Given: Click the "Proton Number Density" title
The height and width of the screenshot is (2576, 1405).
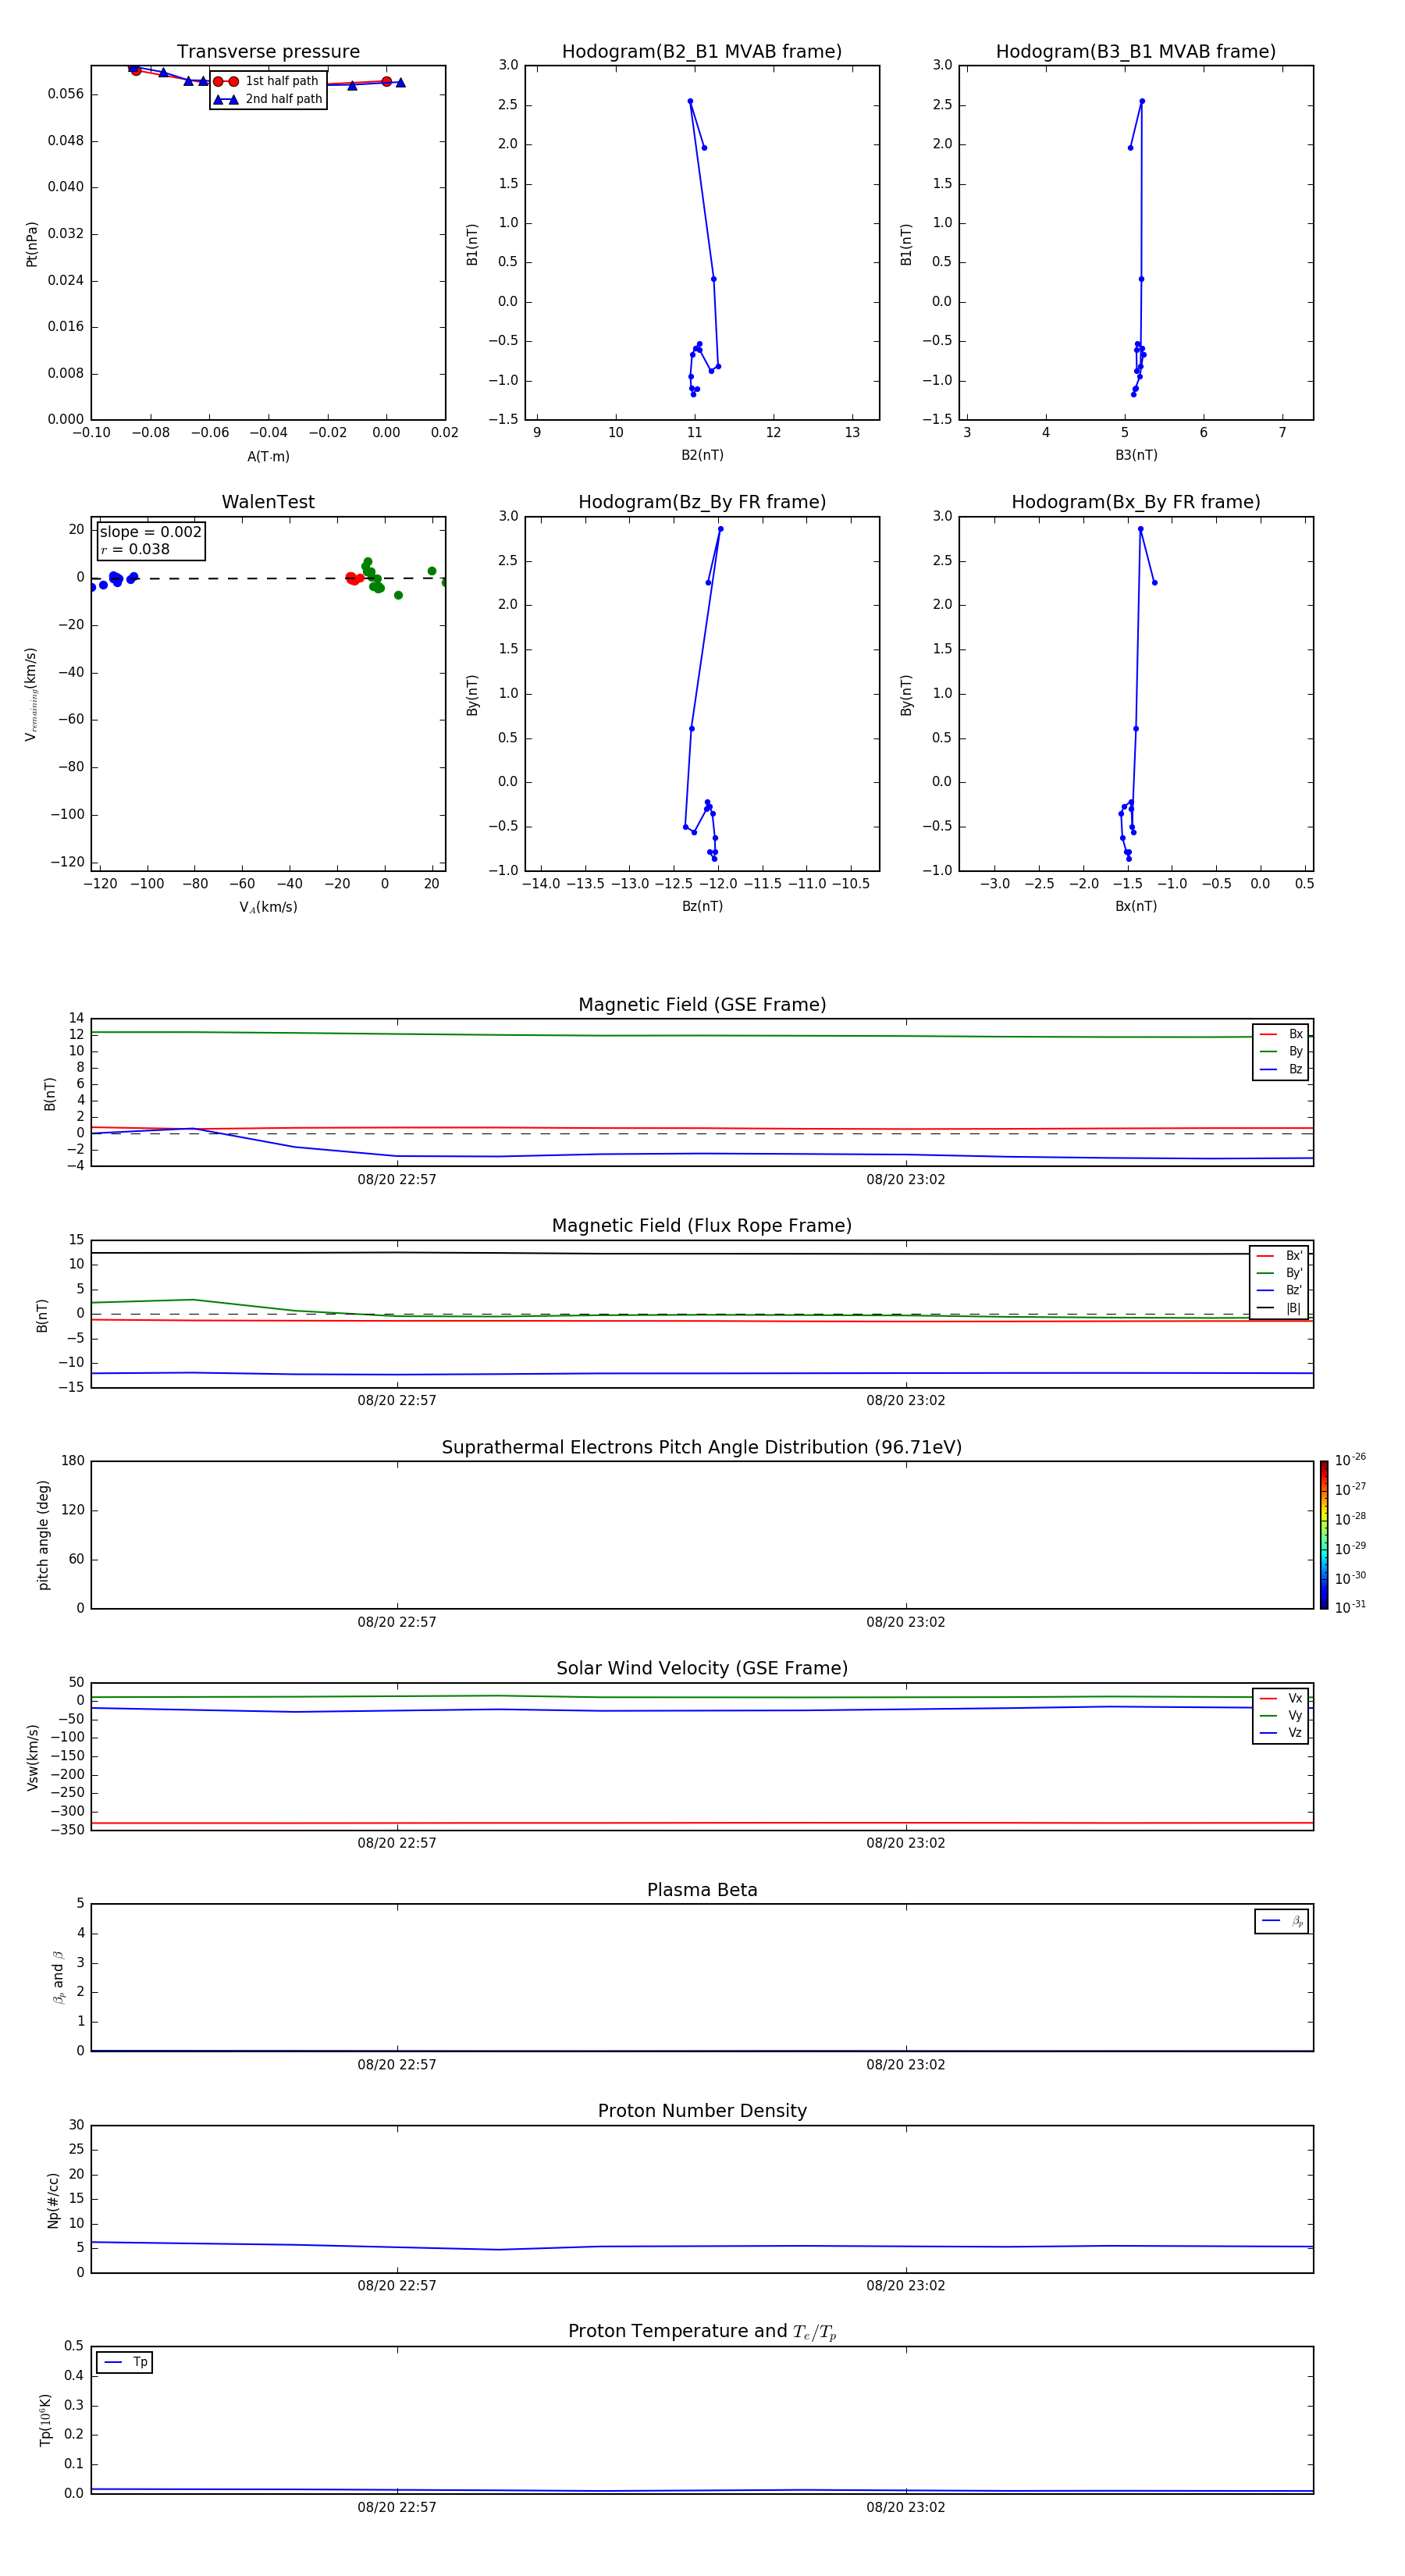Looking at the screenshot, I should (702, 2111).
